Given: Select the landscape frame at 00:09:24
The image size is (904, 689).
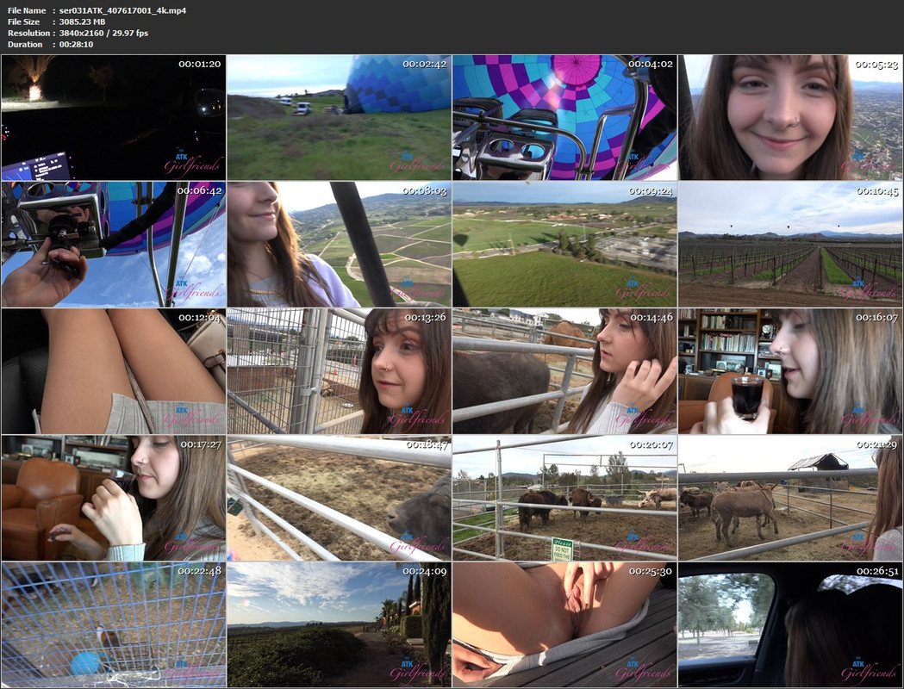Looking at the screenshot, I should click(564, 245).
